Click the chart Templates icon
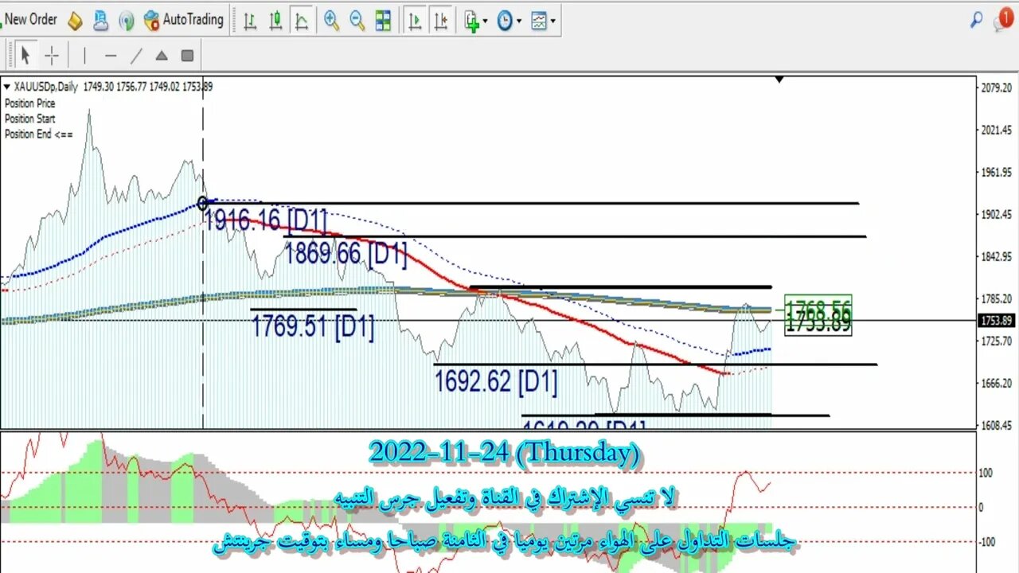This screenshot has width=1019, height=573. pyautogui.click(x=539, y=21)
